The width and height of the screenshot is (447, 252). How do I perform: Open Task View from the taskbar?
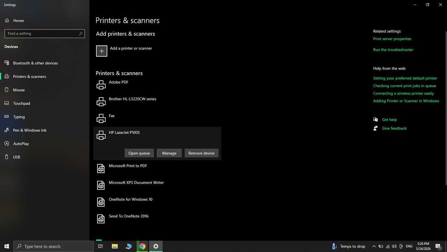pos(100,246)
